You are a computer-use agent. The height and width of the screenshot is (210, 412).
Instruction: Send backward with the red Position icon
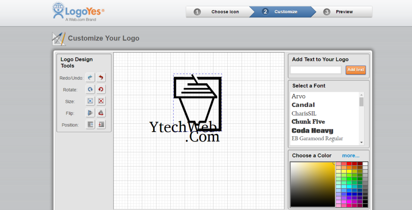tap(101, 125)
